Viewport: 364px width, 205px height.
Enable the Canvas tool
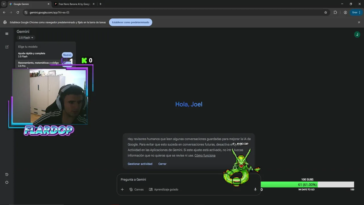point(136,189)
